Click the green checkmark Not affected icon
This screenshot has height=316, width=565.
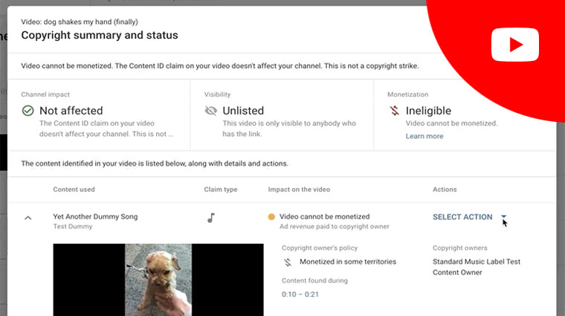click(28, 111)
